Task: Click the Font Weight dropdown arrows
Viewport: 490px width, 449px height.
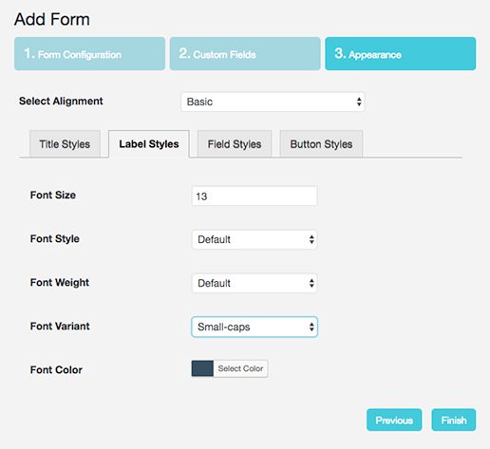Action: pyautogui.click(x=311, y=283)
